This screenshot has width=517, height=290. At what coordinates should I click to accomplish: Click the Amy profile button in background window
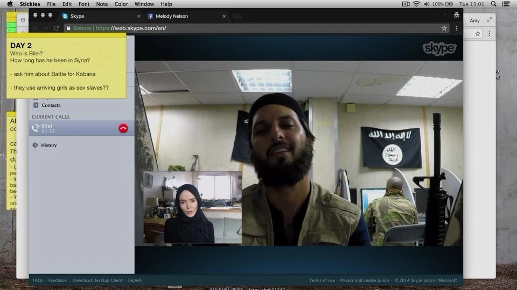(474, 20)
